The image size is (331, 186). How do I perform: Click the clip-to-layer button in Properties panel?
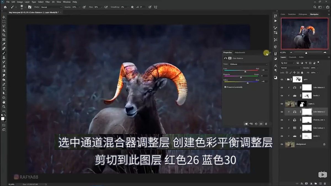pyautogui.click(x=246, y=124)
